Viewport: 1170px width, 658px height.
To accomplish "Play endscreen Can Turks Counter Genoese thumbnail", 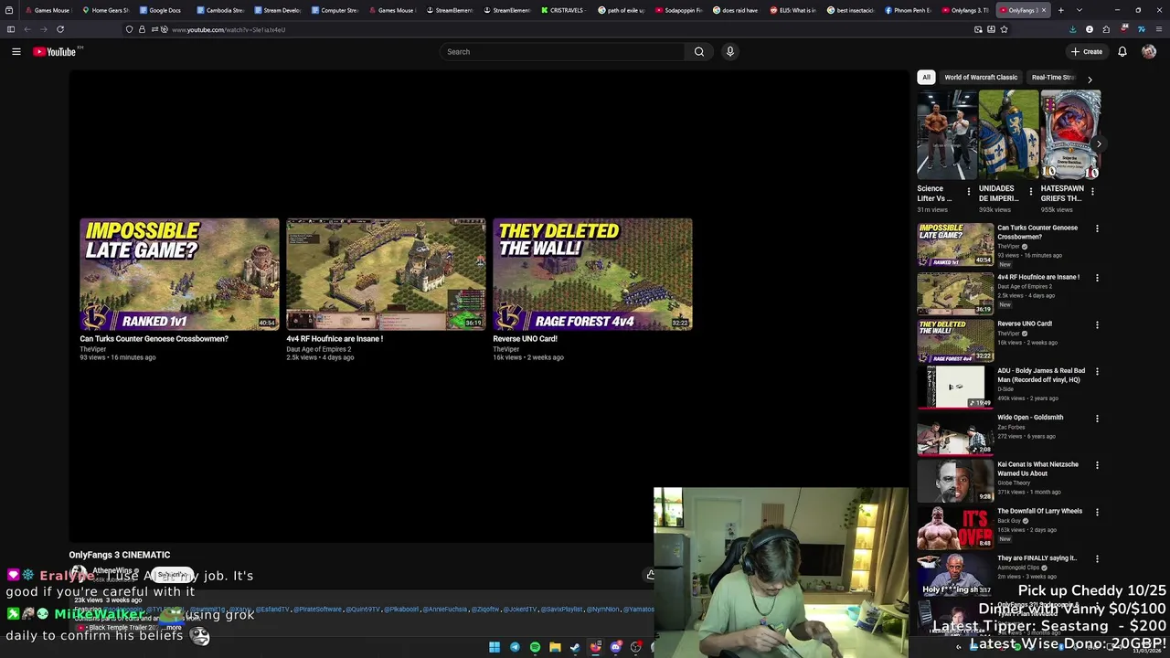I will [179, 273].
